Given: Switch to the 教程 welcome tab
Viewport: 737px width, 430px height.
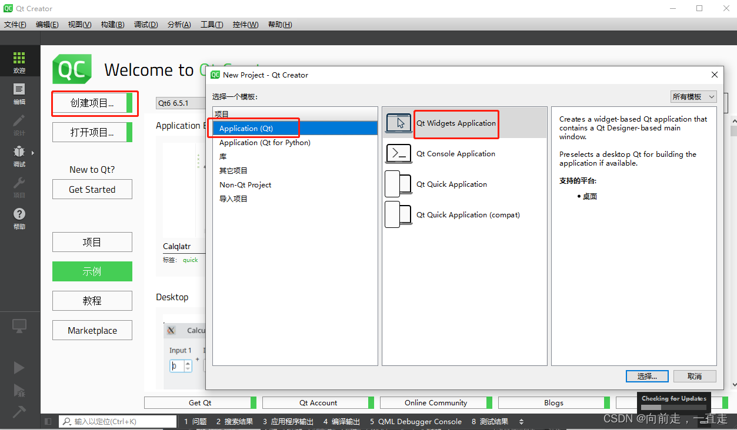Looking at the screenshot, I should [x=92, y=301].
